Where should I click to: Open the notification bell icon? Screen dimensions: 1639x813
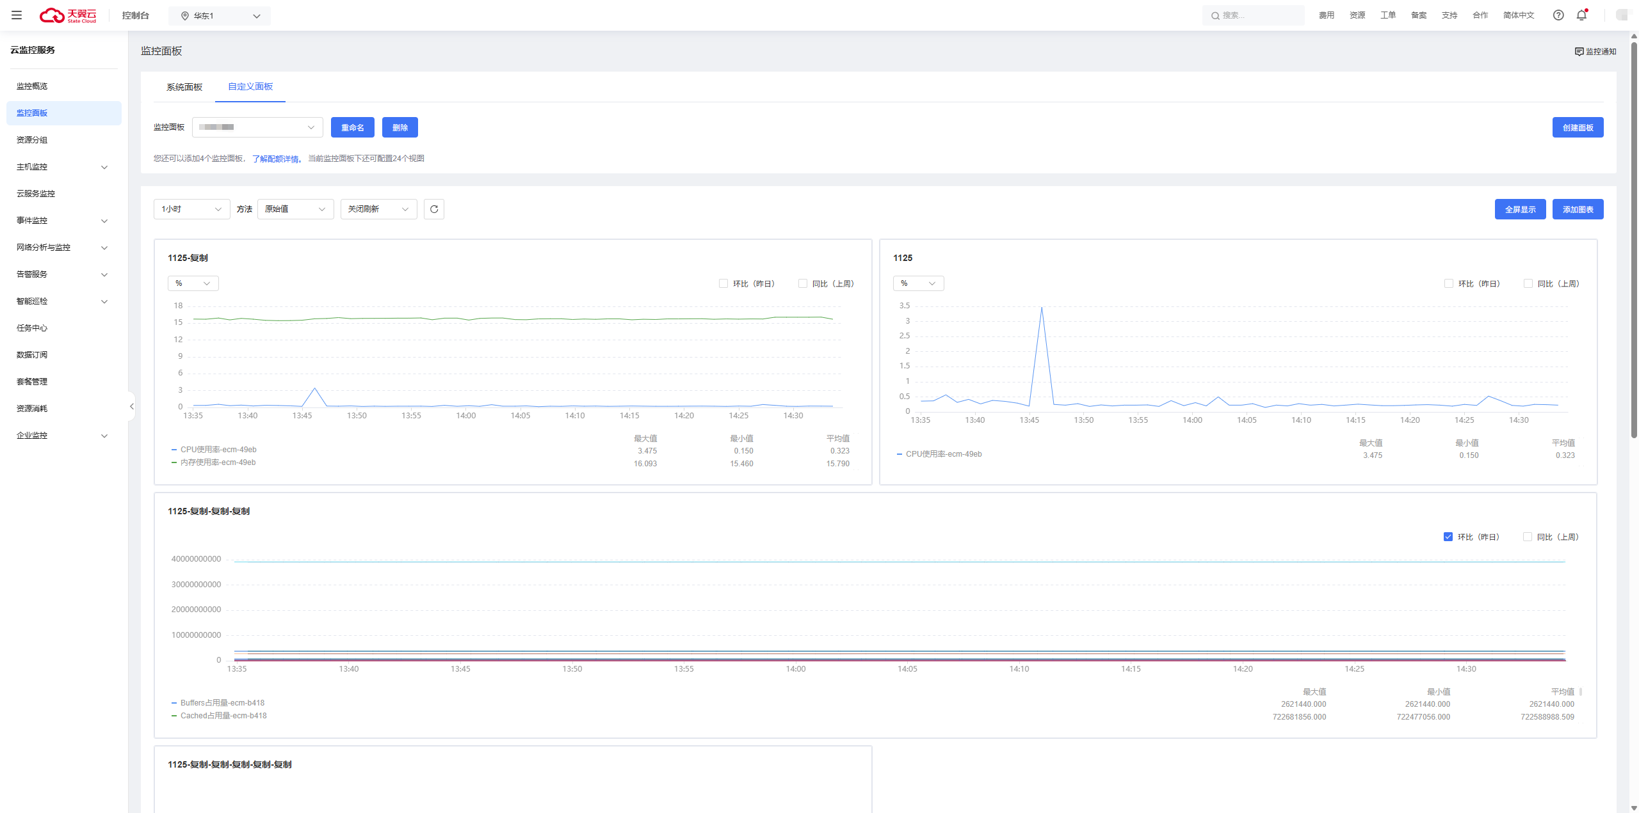(x=1581, y=15)
